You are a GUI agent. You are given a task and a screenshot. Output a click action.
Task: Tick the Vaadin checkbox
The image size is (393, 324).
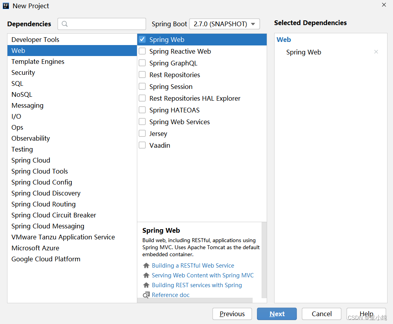[x=142, y=145]
